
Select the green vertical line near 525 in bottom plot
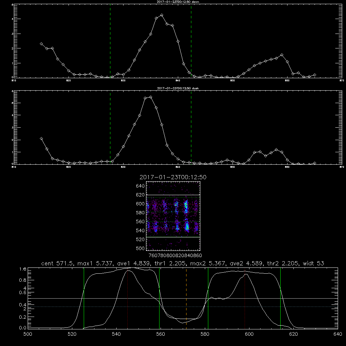tap(84, 298)
